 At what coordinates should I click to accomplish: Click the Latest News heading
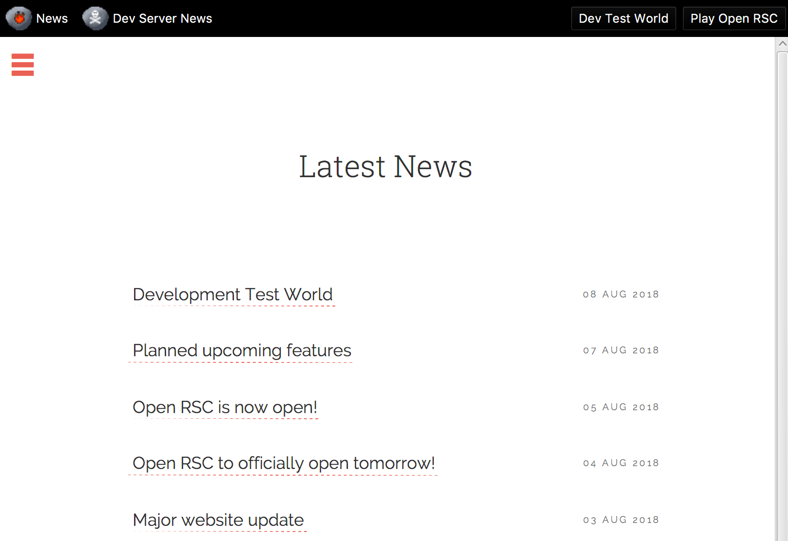click(385, 167)
